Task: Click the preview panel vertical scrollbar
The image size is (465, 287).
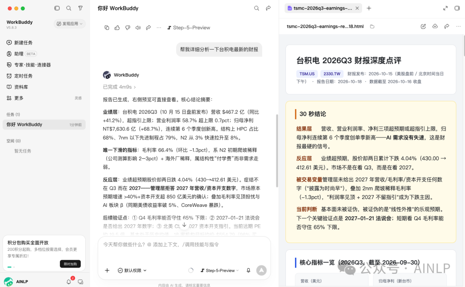Action: pos(464,45)
